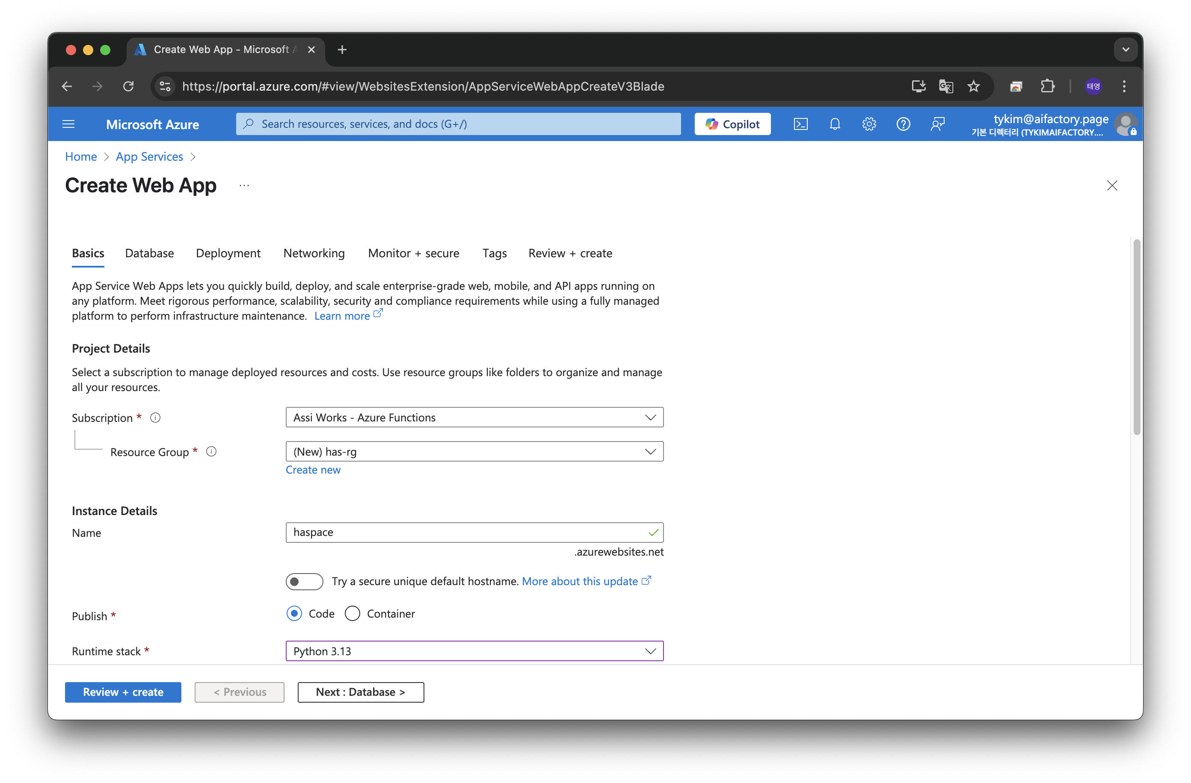Expand the Subscription dropdown
The image size is (1191, 783).
point(474,418)
